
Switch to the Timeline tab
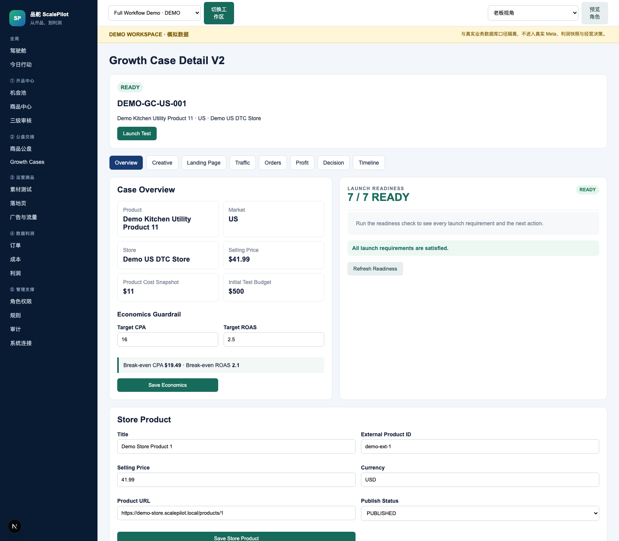click(x=369, y=163)
